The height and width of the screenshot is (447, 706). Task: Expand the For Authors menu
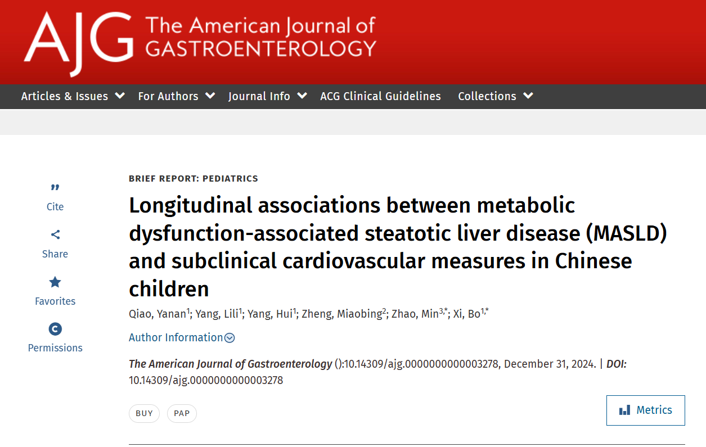177,96
